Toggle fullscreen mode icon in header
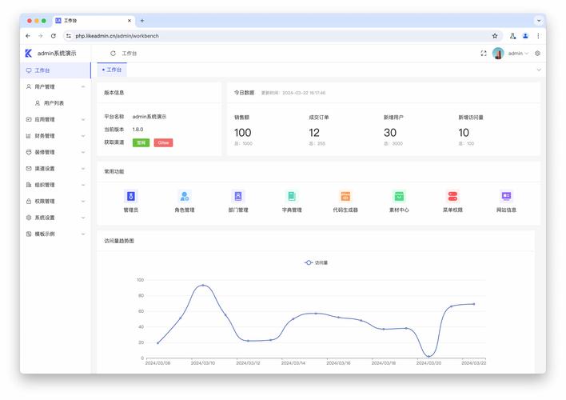The image size is (566, 400). click(483, 54)
